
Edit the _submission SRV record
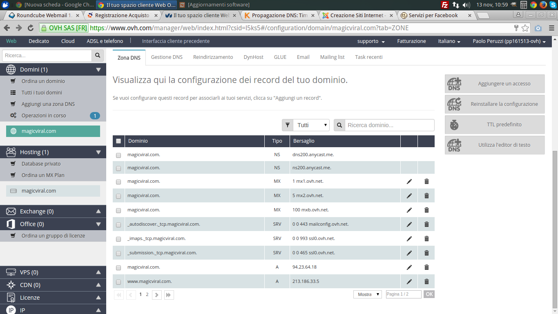click(409, 253)
